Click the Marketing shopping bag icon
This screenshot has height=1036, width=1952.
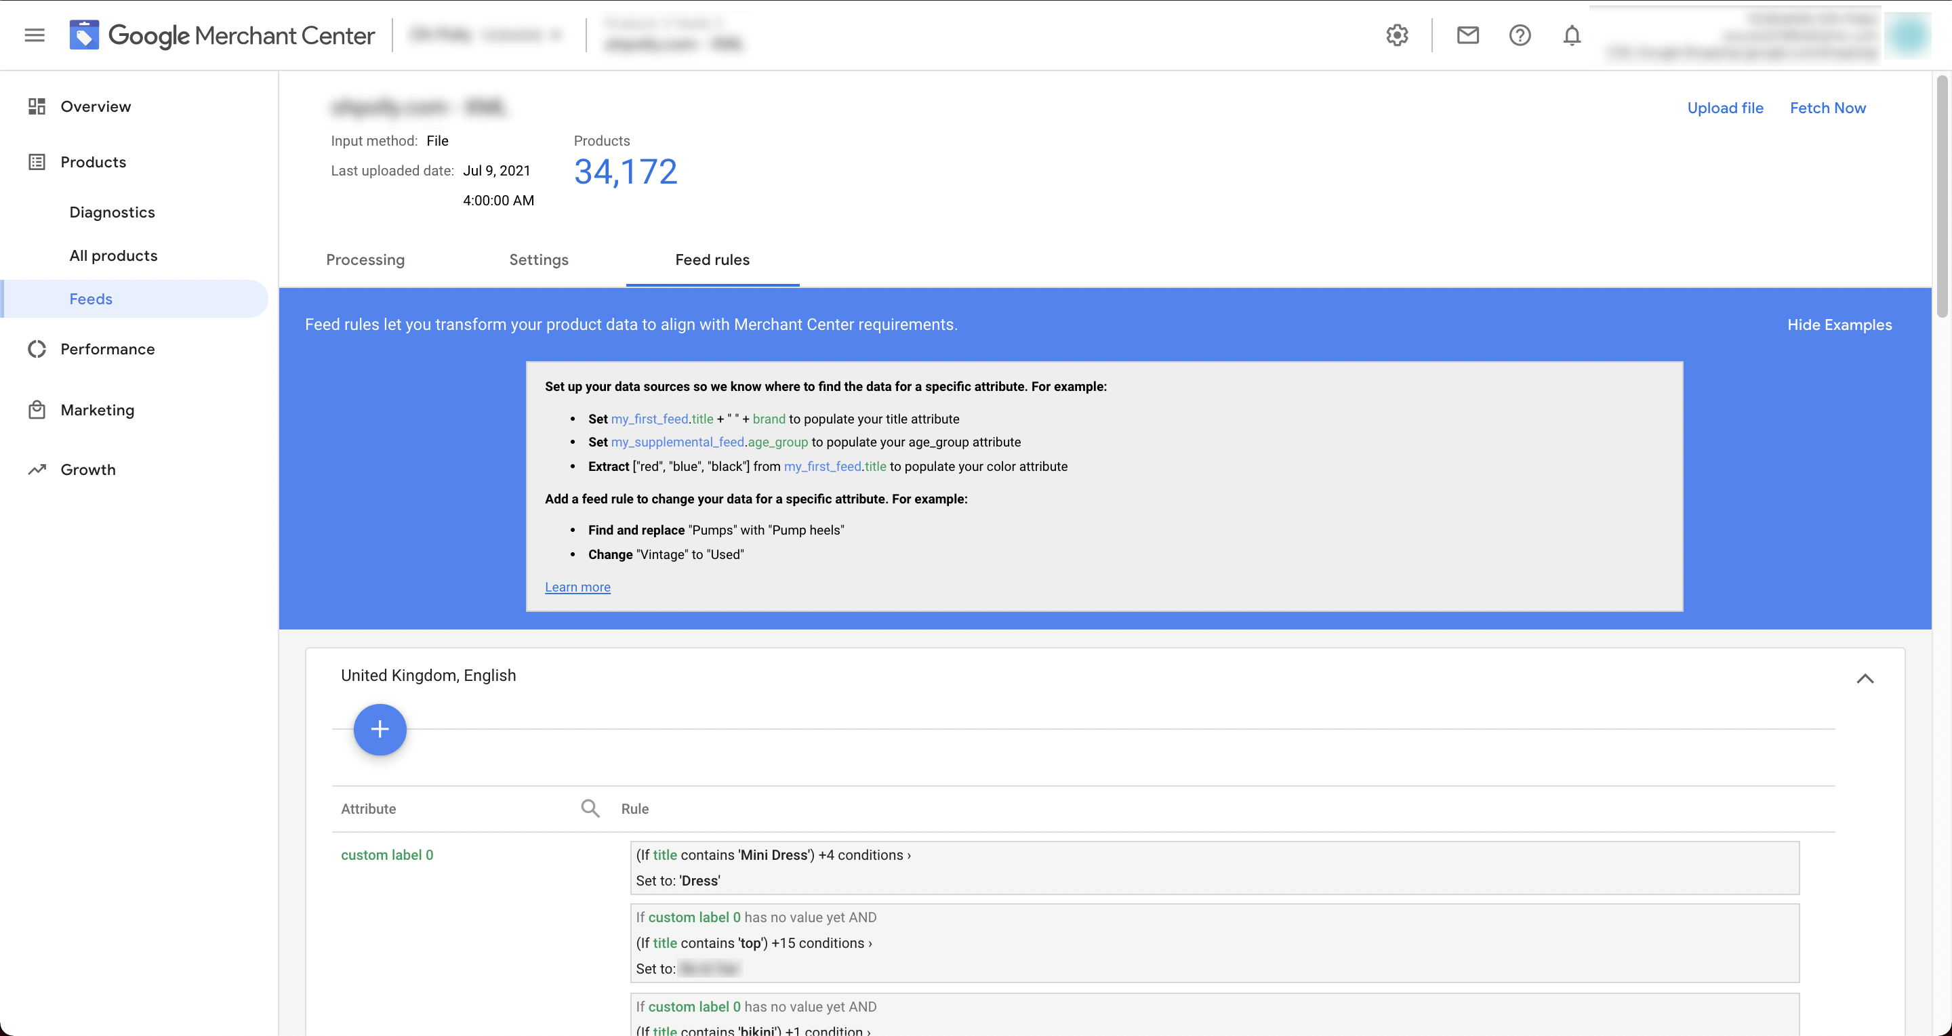[37, 410]
